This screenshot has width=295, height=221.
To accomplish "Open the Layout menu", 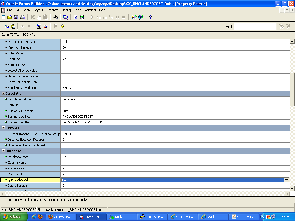I will click(x=38, y=10).
